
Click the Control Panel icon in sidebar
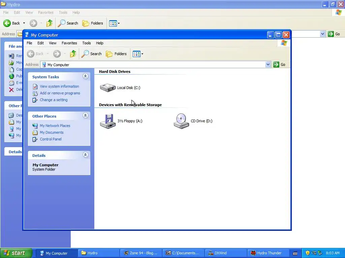[x=35, y=139]
